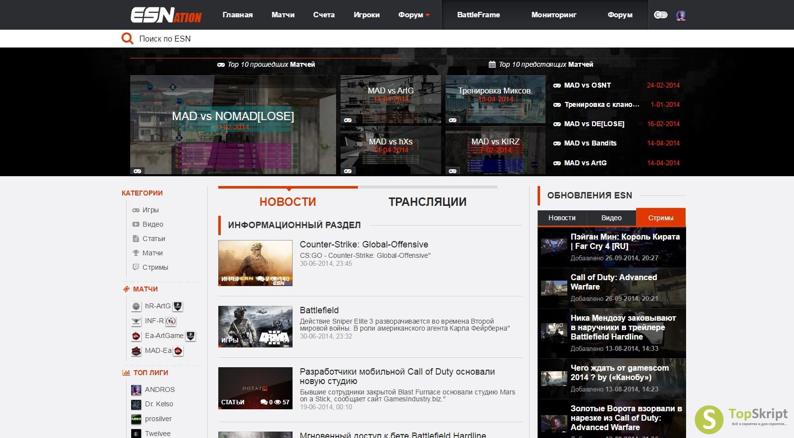Open Чего ждать от gamescom 2014 item
This screenshot has height=438, width=794.
tap(619, 373)
